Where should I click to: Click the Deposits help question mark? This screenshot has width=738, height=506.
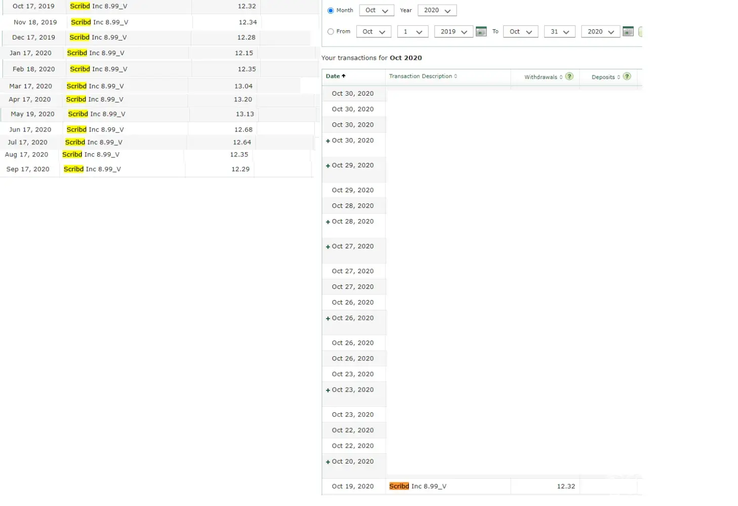click(627, 76)
